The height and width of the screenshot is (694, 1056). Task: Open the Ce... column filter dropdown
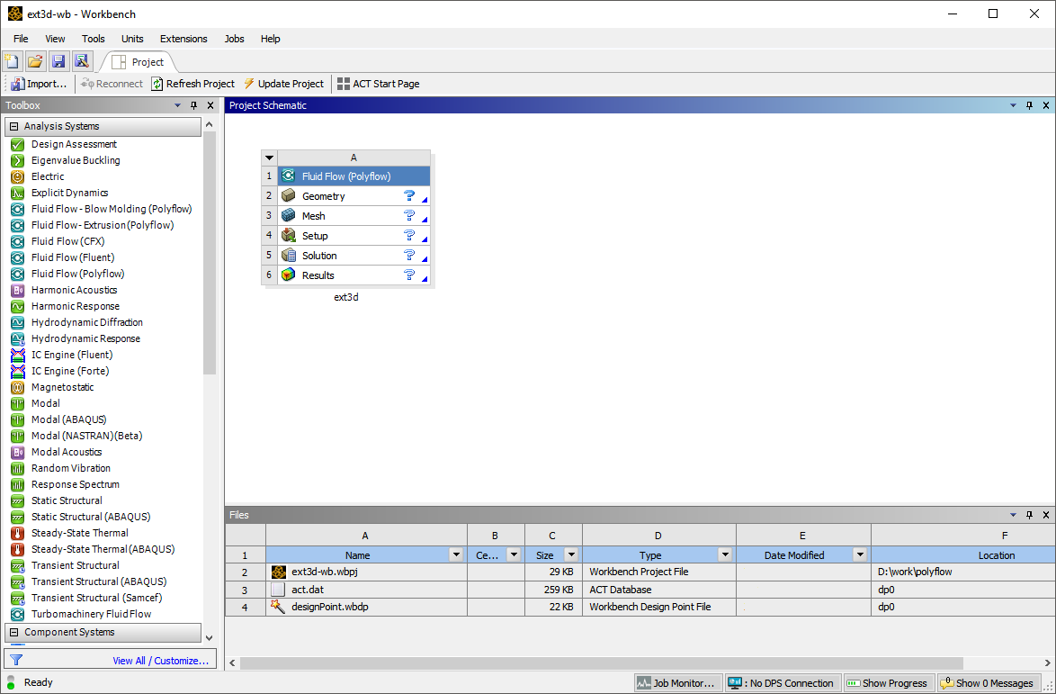[514, 555]
